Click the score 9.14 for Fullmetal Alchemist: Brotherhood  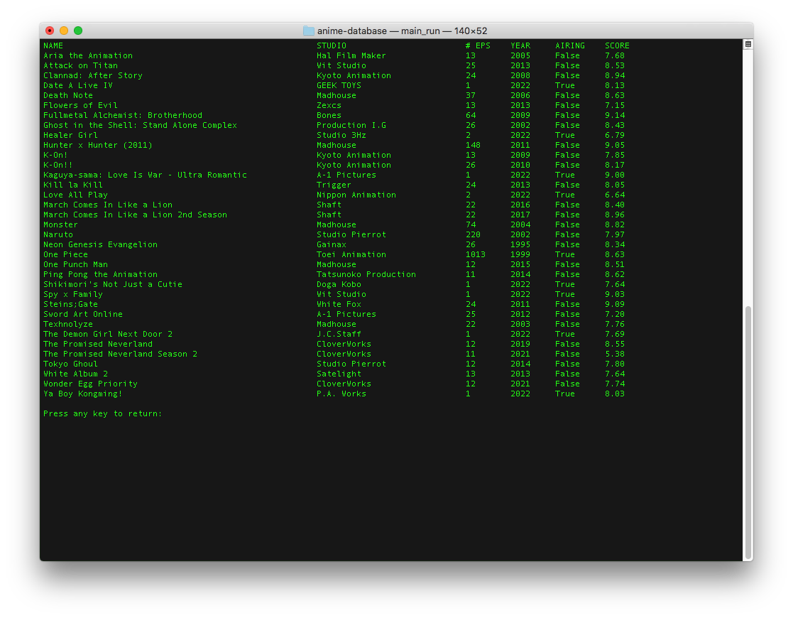(615, 114)
